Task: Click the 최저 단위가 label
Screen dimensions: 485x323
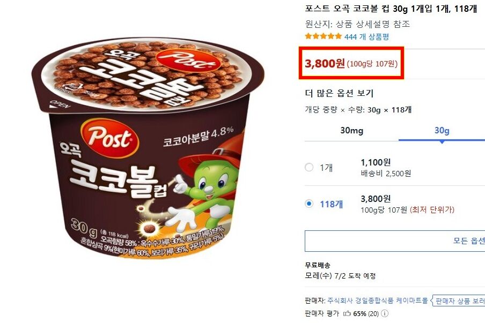Action: click(x=432, y=210)
